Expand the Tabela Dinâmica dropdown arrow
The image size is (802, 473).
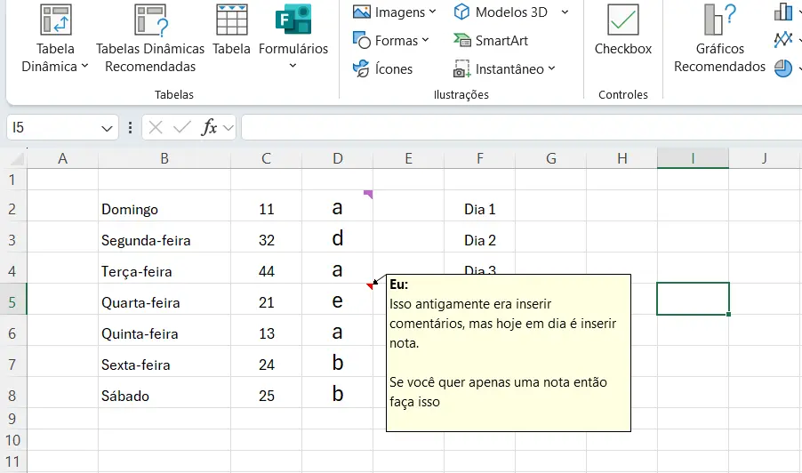pos(84,66)
